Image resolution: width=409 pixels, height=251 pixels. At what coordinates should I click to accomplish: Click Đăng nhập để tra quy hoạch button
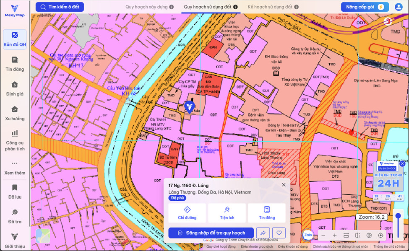tap(211, 233)
